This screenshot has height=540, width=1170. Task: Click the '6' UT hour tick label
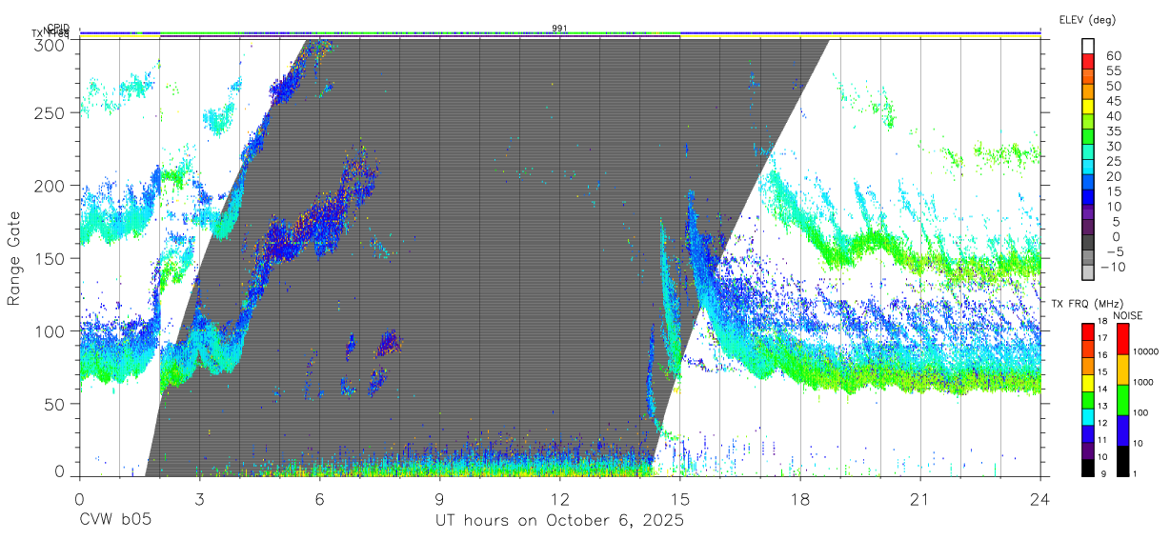pyautogui.click(x=319, y=498)
